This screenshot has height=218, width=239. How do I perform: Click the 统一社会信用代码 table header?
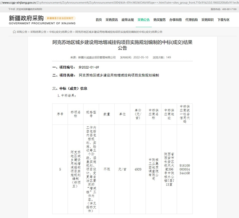tap(185, 114)
